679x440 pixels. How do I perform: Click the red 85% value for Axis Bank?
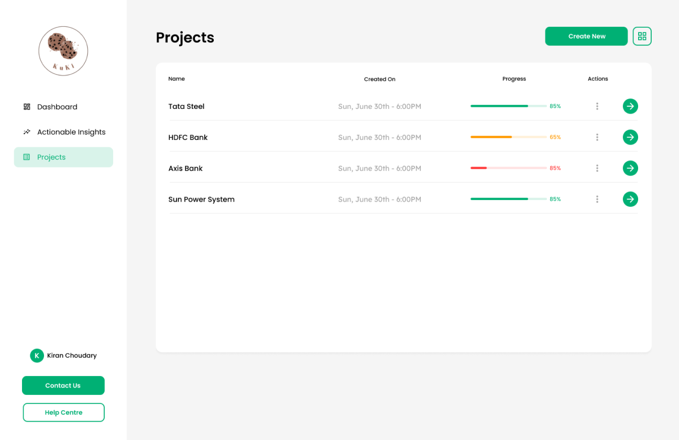tap(555, 168)
